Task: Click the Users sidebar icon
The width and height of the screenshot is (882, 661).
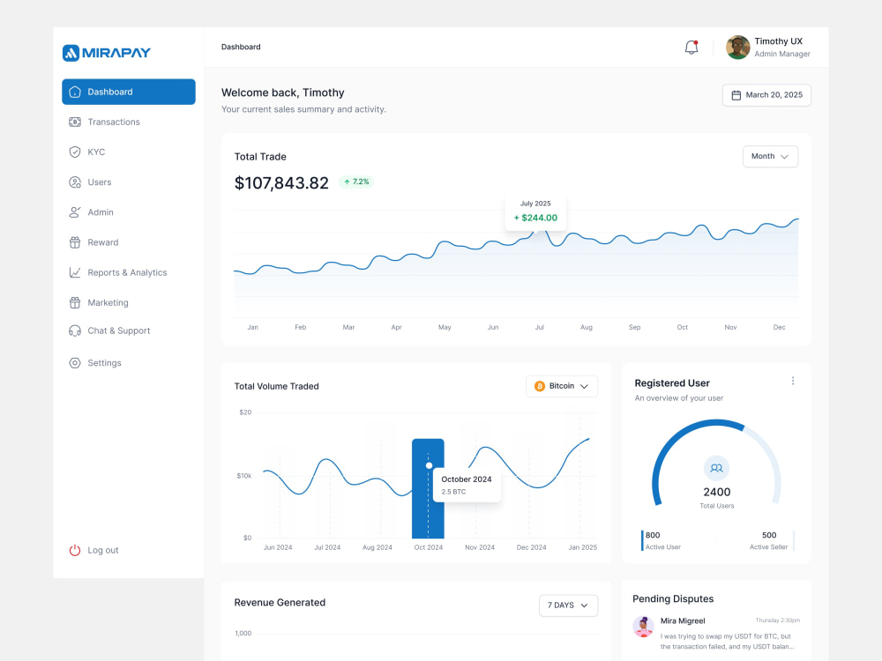Action: (75, 182)
